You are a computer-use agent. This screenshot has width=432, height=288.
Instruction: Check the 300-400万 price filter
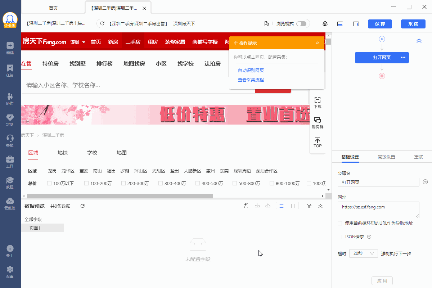(161, 184)
